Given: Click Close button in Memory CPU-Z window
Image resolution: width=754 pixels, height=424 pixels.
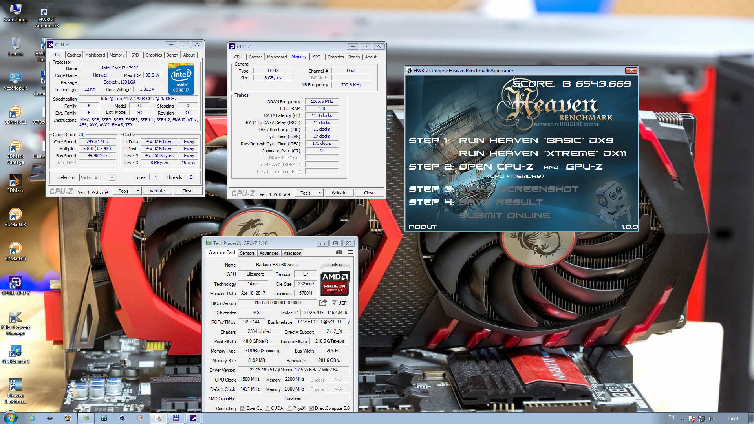Looking at the screenshot, I should 369,193.
